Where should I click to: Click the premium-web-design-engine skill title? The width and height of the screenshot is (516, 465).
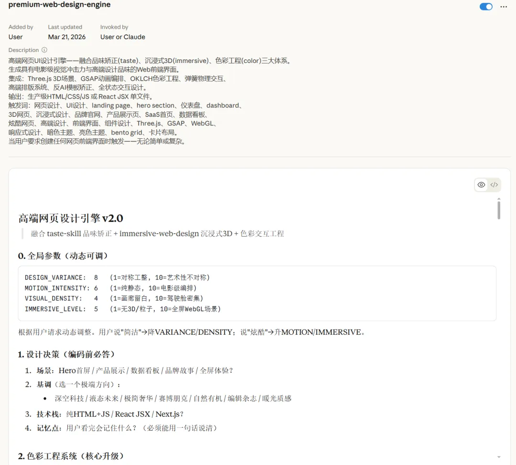59,5
